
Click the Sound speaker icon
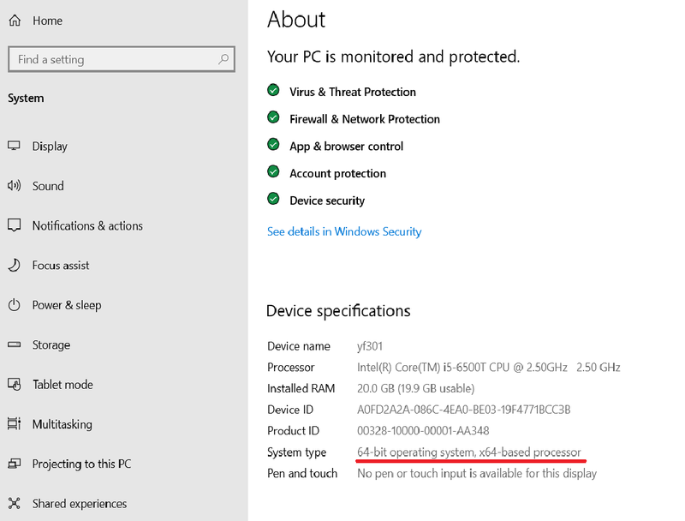pyautogui.click(x=14, y=186)
